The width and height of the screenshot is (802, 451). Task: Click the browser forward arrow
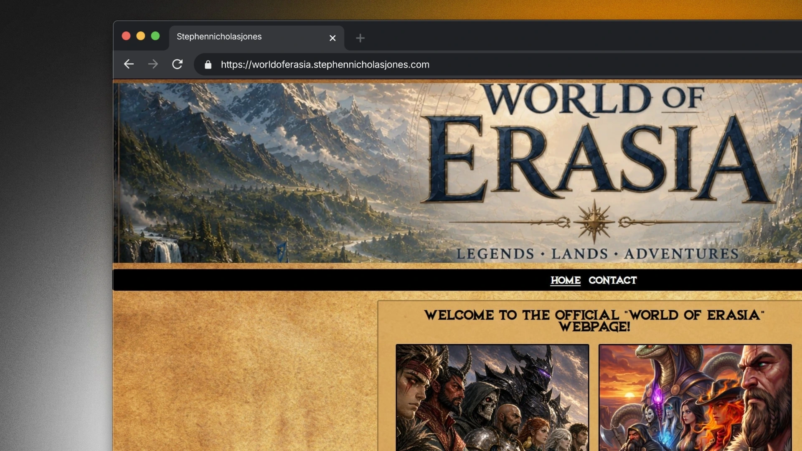(x=153, y=64)
